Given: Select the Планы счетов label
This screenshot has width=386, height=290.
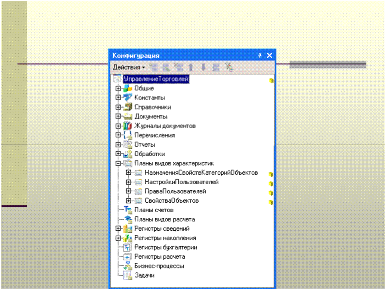Looking at the screenshot, I should (x=154, y=210).
